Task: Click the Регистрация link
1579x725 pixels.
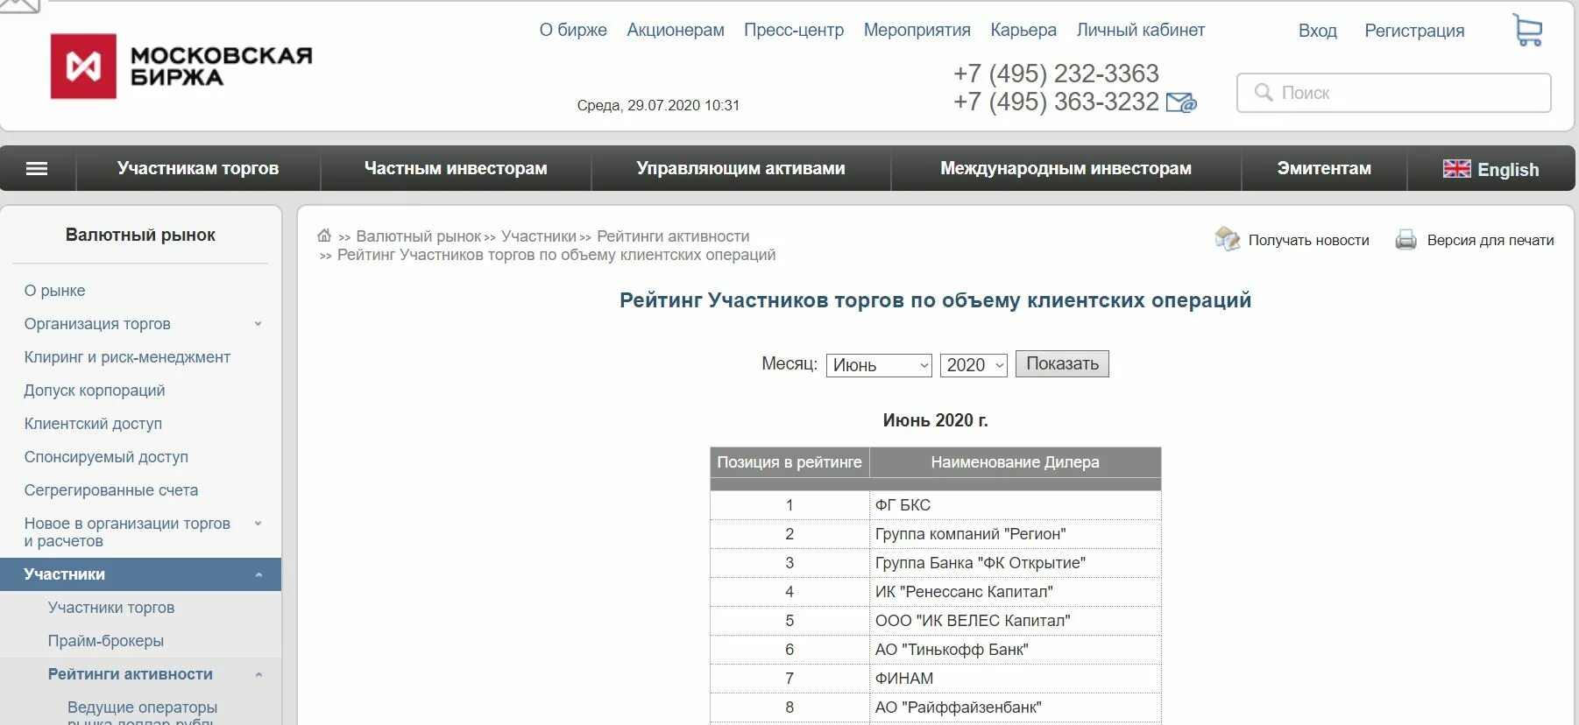Action: pos(1414,31)
